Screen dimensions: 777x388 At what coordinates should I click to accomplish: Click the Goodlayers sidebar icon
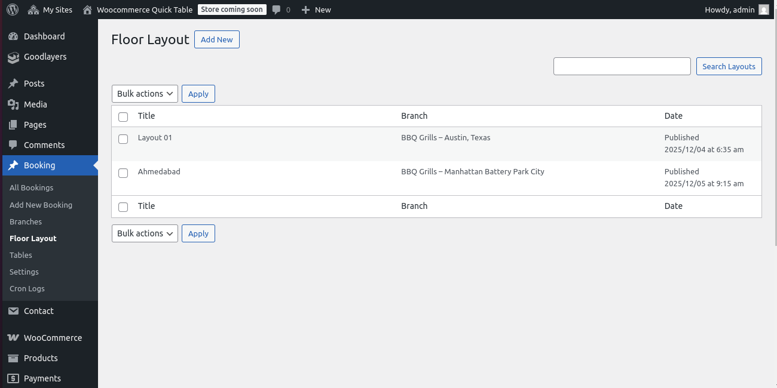tap(13, 57)
